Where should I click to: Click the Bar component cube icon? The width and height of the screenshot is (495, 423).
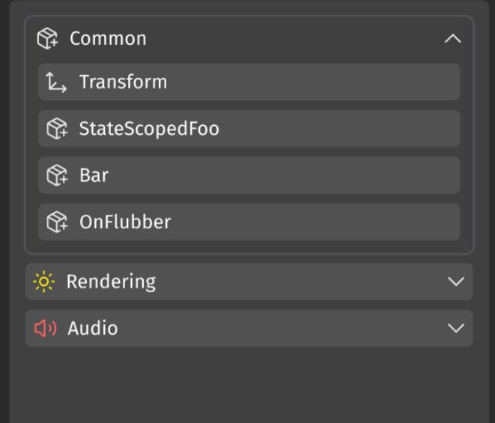(57, 175)
